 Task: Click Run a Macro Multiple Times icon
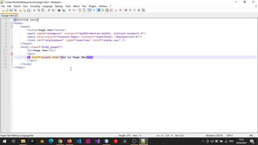coord(139,10)
